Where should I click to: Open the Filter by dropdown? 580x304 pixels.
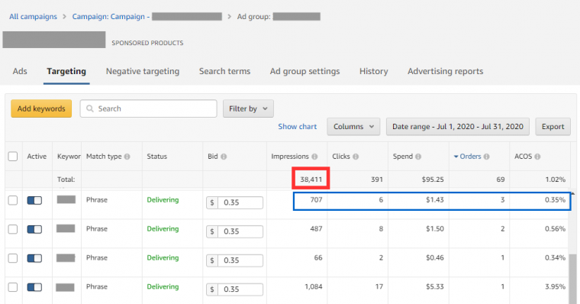tap(248, 108)
